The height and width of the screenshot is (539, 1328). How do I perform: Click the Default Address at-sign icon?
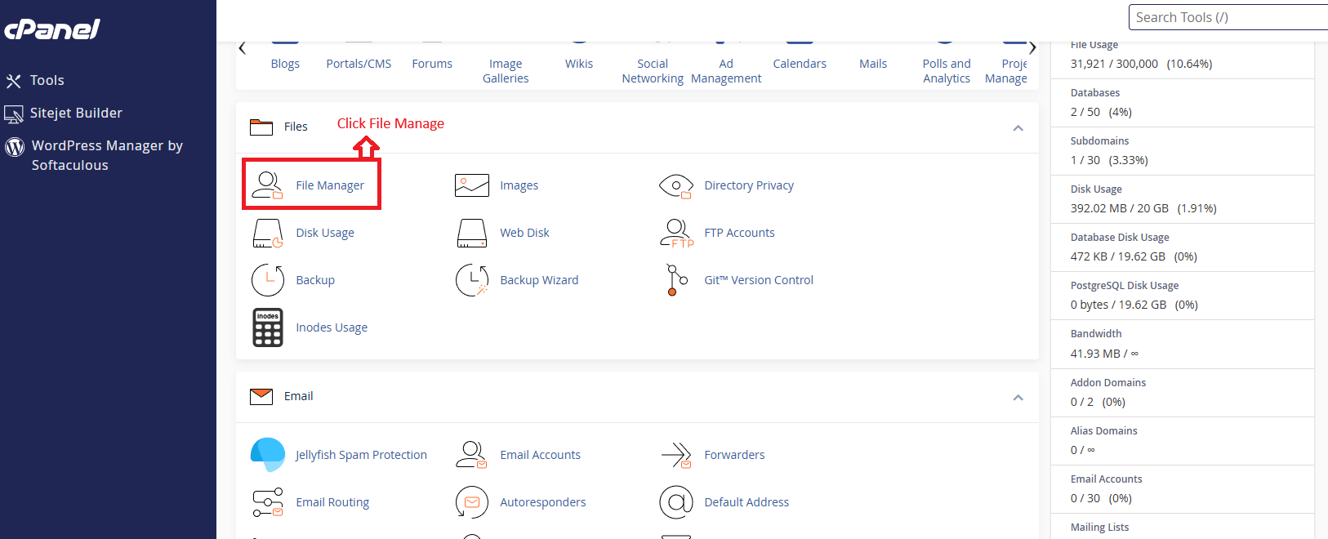676,502
